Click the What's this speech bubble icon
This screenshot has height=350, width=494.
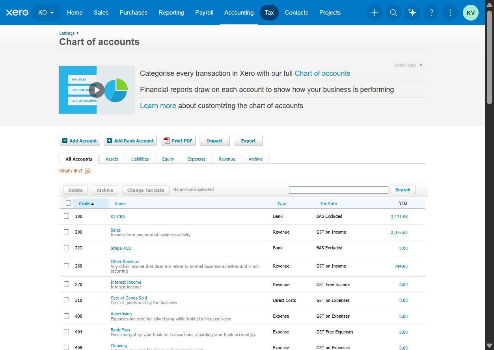[88, 171]
